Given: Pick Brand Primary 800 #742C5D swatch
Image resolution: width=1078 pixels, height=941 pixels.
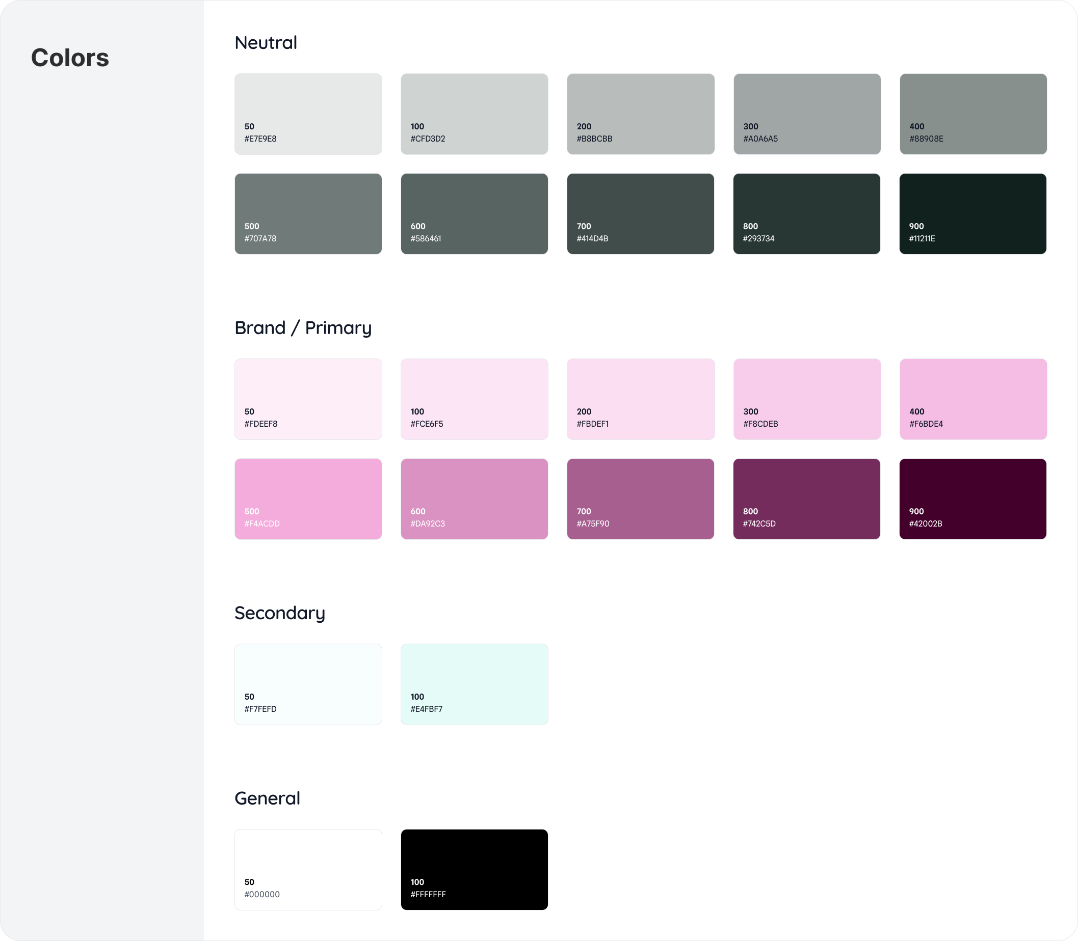Looking at the screenshot, I should (x=806, y=499).
